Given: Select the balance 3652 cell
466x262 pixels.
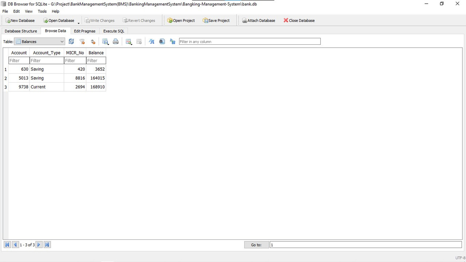Looking at the screenshot, I should coord(96,69).
